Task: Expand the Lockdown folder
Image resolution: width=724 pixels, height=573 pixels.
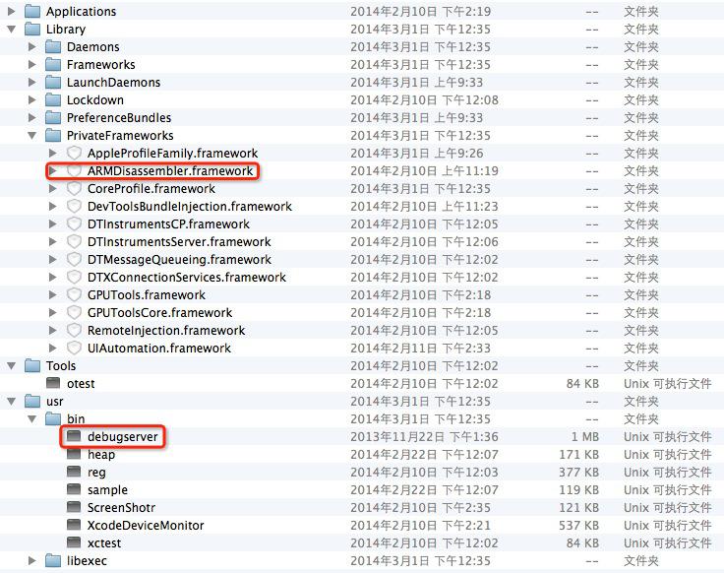Action: (x=31, y=99)
